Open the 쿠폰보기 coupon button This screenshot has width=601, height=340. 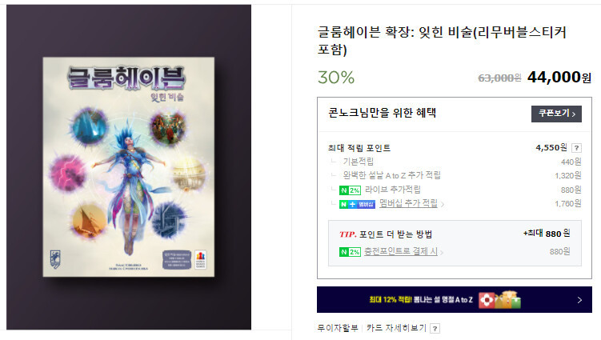point(556,114)
